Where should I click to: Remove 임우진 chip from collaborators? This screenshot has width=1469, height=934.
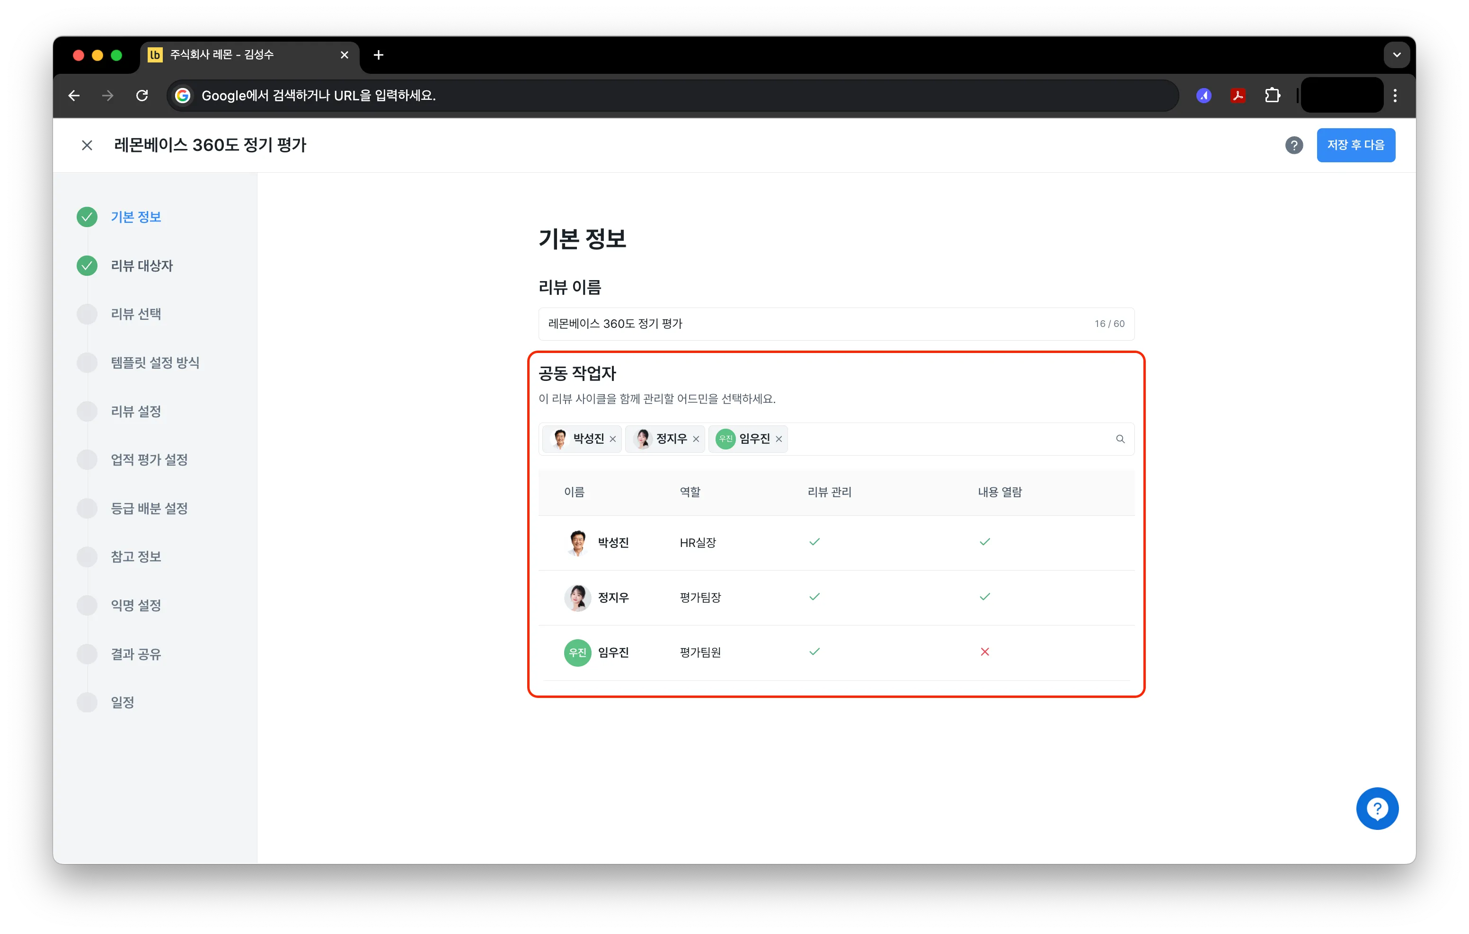click(779, 439)
